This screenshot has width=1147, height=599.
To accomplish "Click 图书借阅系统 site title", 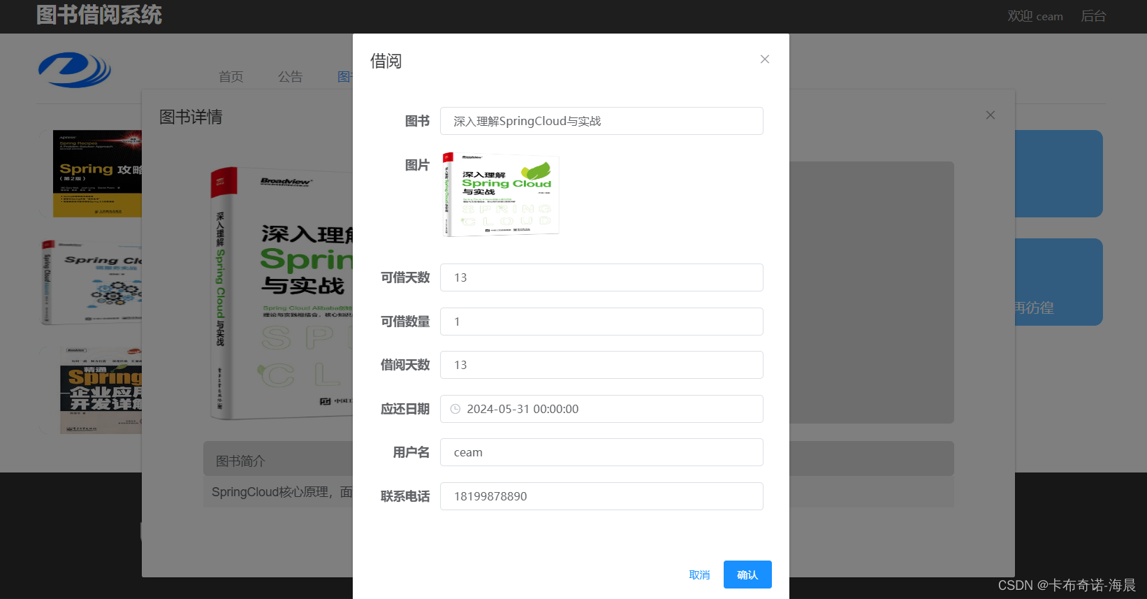I will [x=99, y=15].
